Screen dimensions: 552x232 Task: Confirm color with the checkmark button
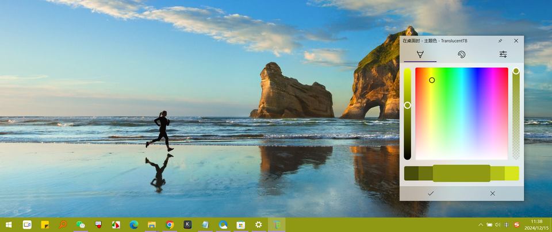click(x=431, y=194)
